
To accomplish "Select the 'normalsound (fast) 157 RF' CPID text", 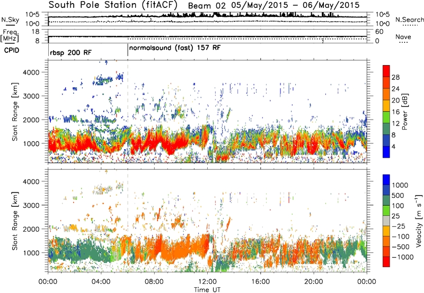I will (175, 48).
